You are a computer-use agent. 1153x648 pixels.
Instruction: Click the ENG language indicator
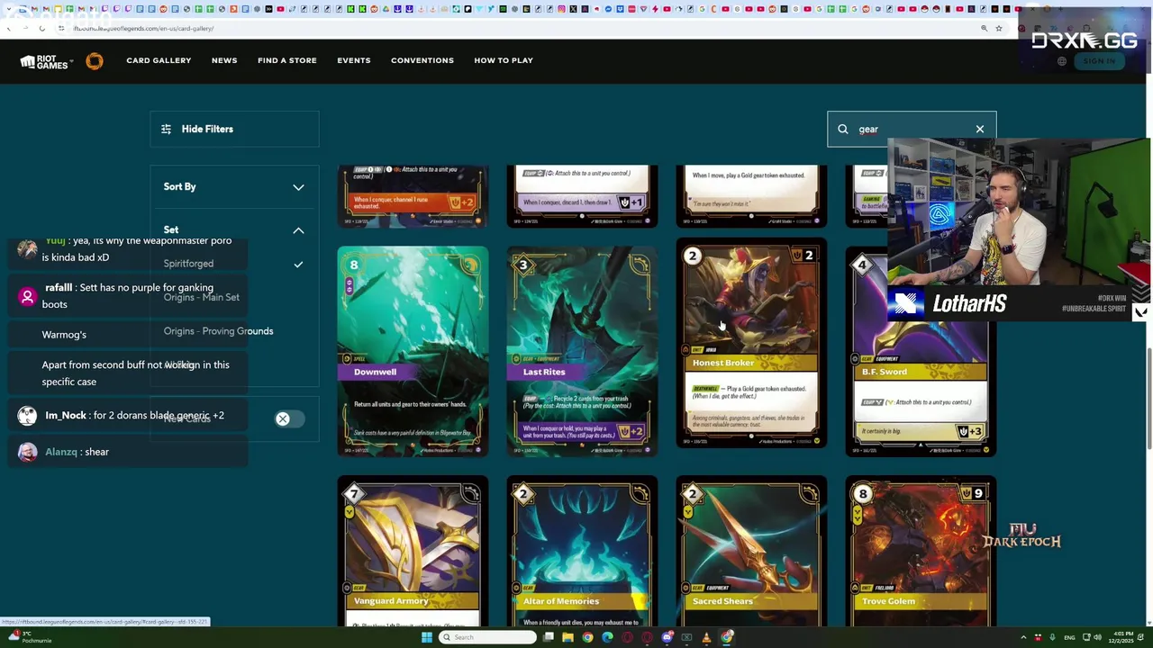point(1070,637)
